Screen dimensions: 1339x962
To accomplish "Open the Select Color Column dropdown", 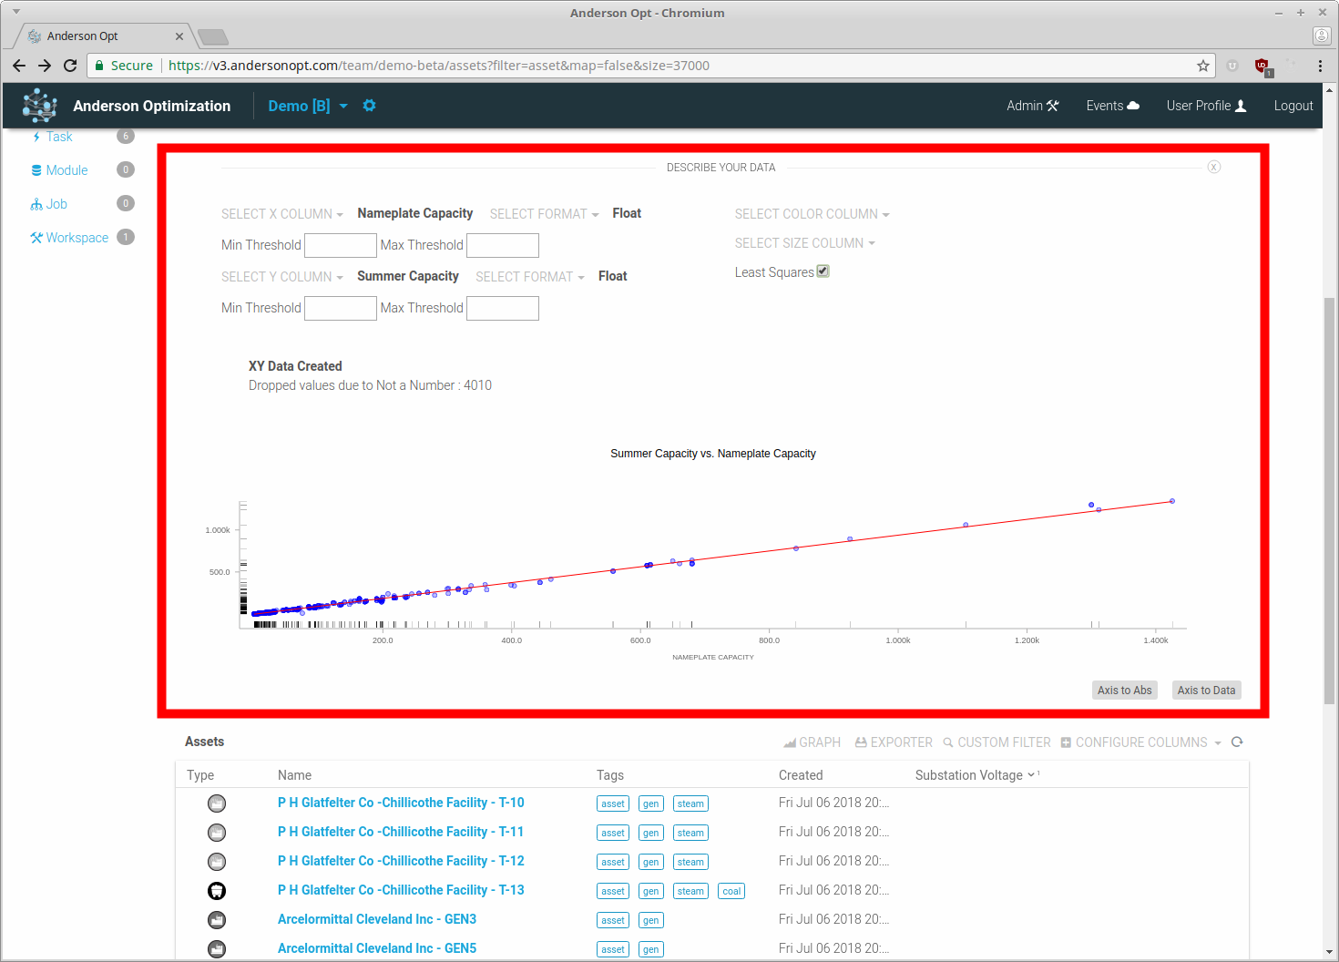I will pyautogui.click(x=812, y=214).
